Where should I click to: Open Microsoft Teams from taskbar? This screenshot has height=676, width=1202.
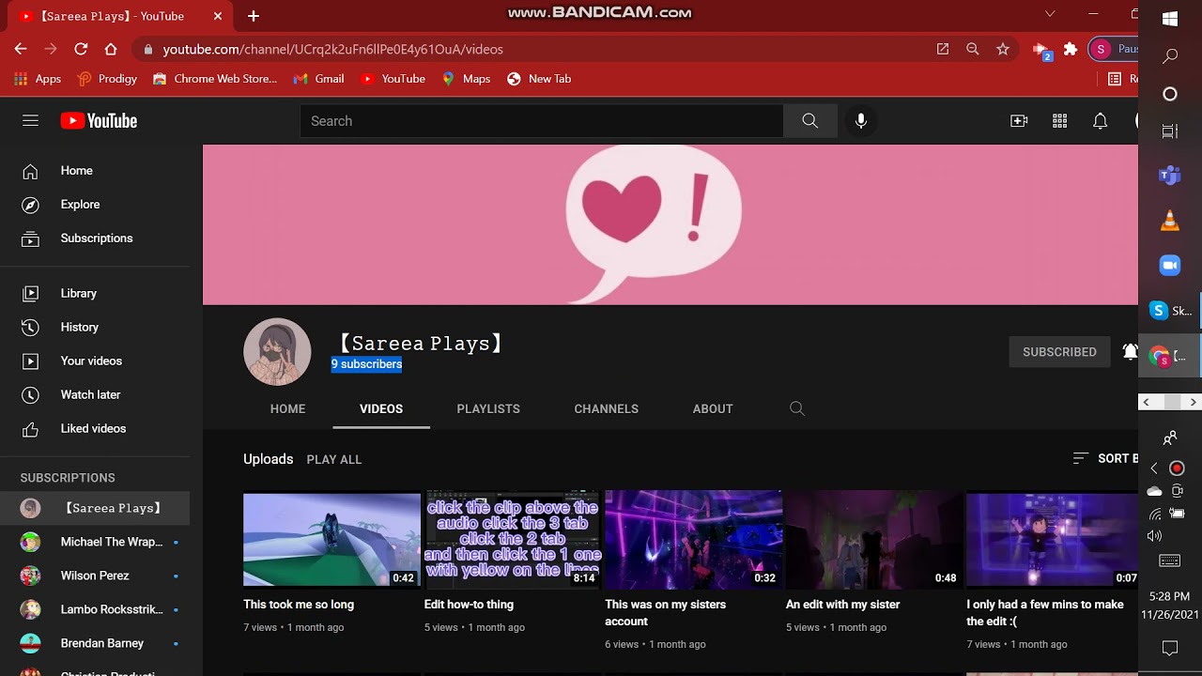pos(1170,175)
